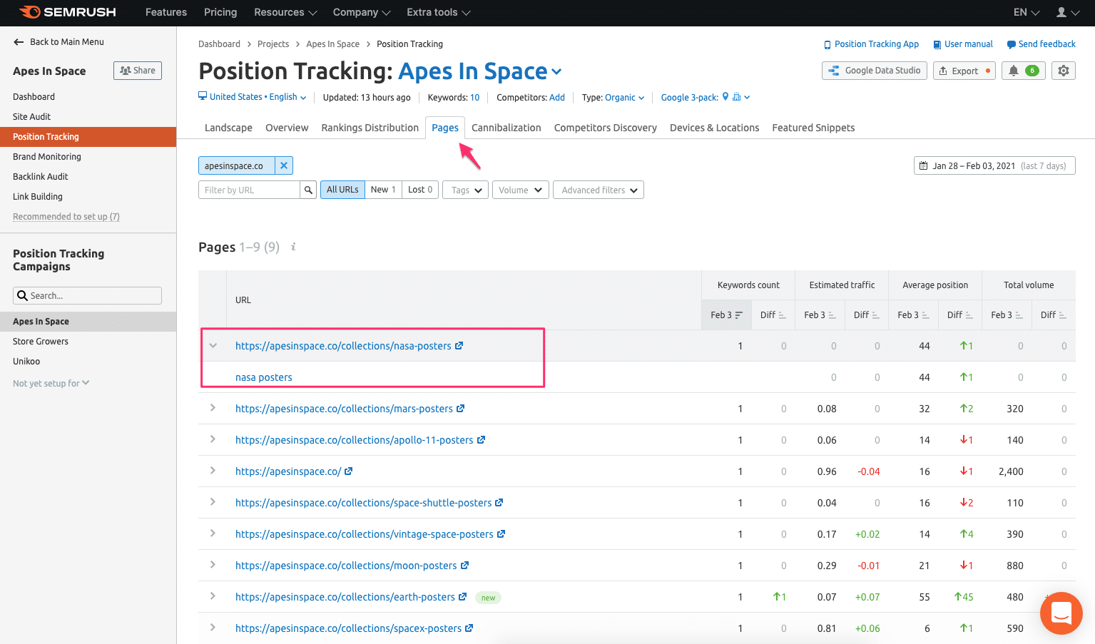Switch to the Cannibalization tab
This screenshot has height=644, width=1095.
tap(506, 128)
